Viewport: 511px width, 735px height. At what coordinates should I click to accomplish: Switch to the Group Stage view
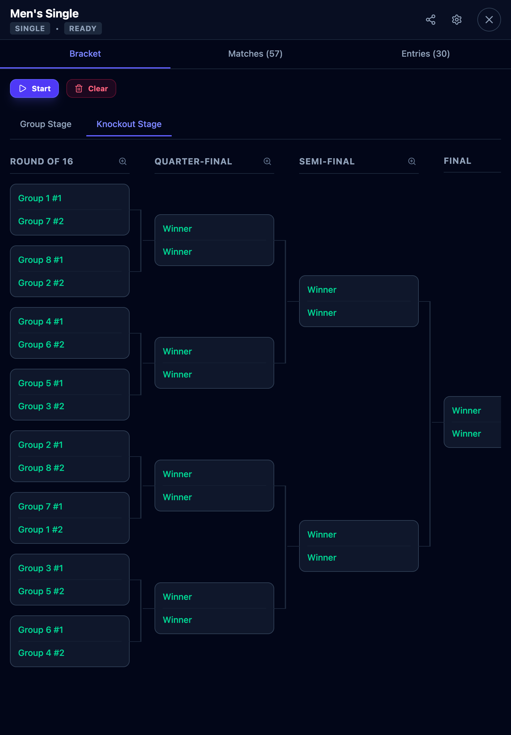pos(46,124)
